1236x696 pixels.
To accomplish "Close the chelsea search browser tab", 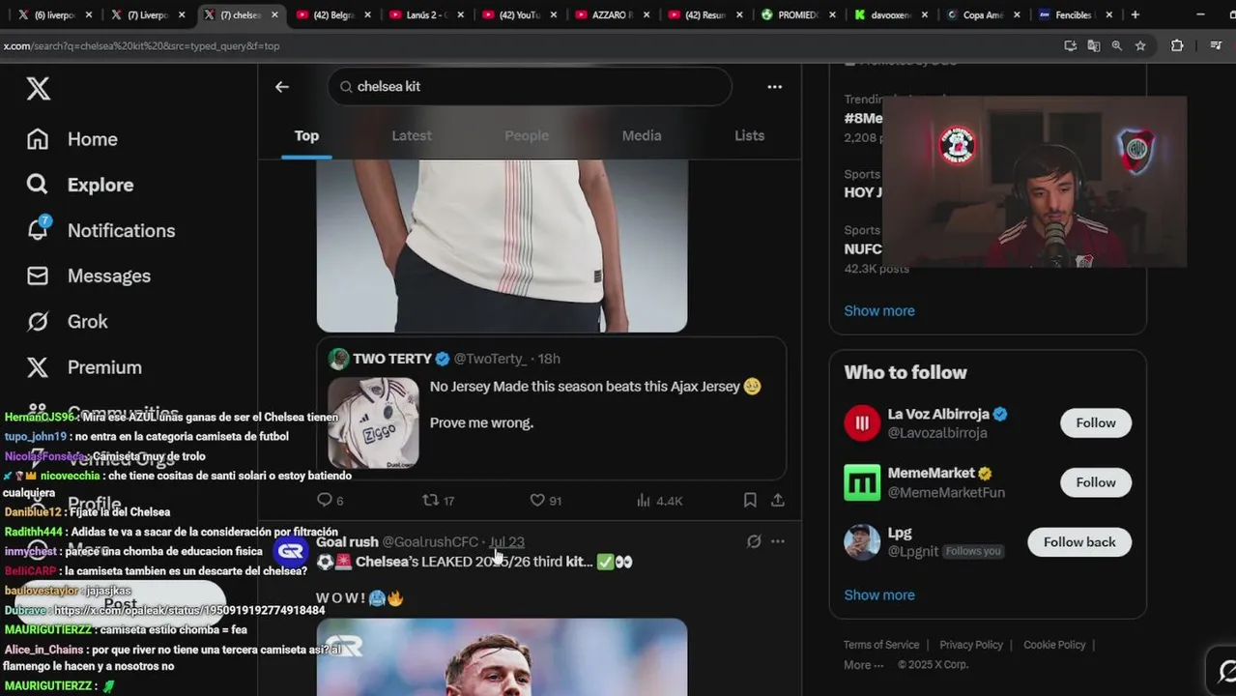I will pos(274,14).
